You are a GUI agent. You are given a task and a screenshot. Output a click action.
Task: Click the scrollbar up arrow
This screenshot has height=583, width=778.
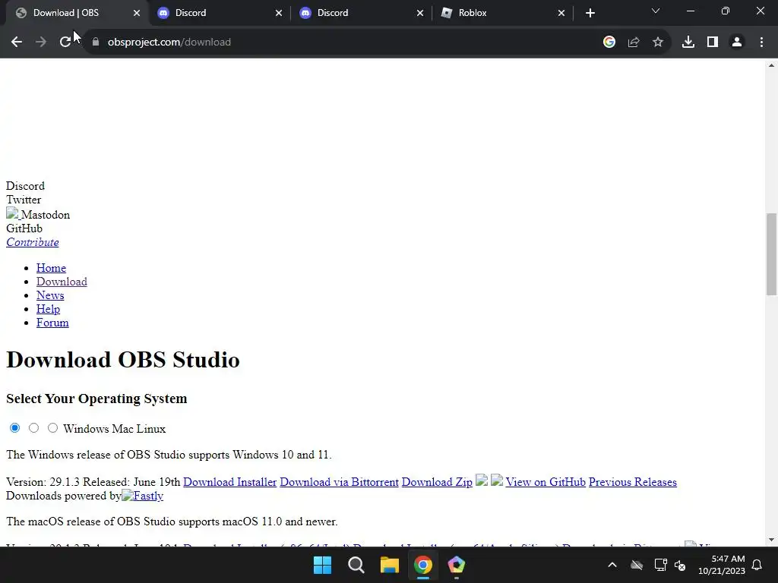pyautogui.click(x=771, y=65)
